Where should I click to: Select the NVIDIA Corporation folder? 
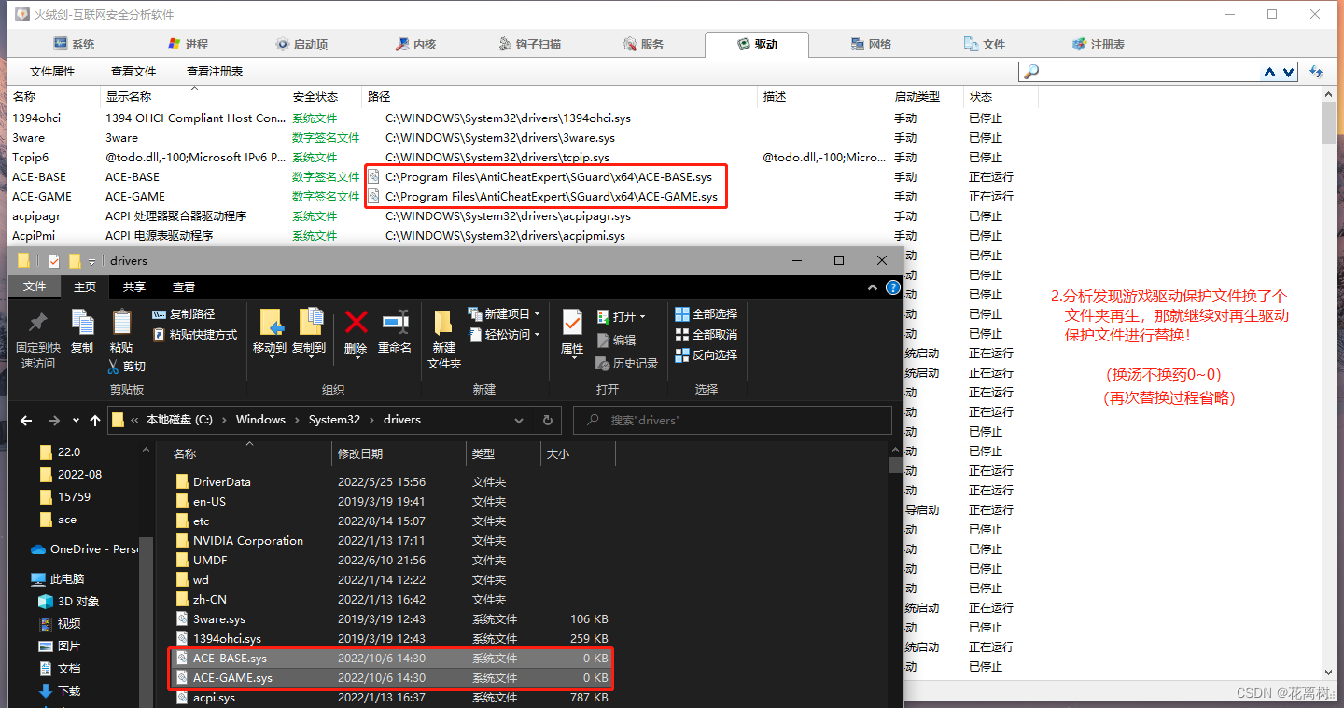[247, 540]
